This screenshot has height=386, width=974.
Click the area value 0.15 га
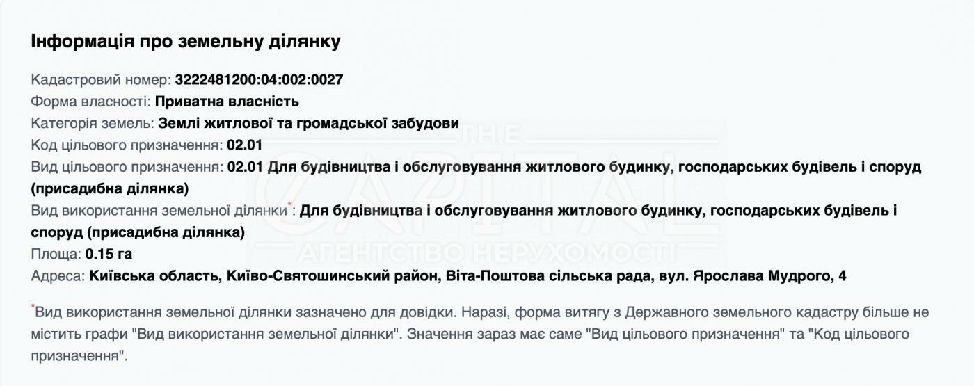click(109, 254)
